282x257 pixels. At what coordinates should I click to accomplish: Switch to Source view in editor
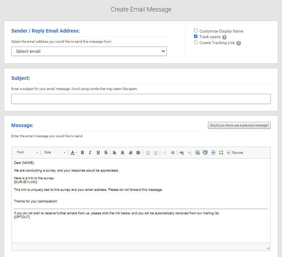[x=235, y=153]
